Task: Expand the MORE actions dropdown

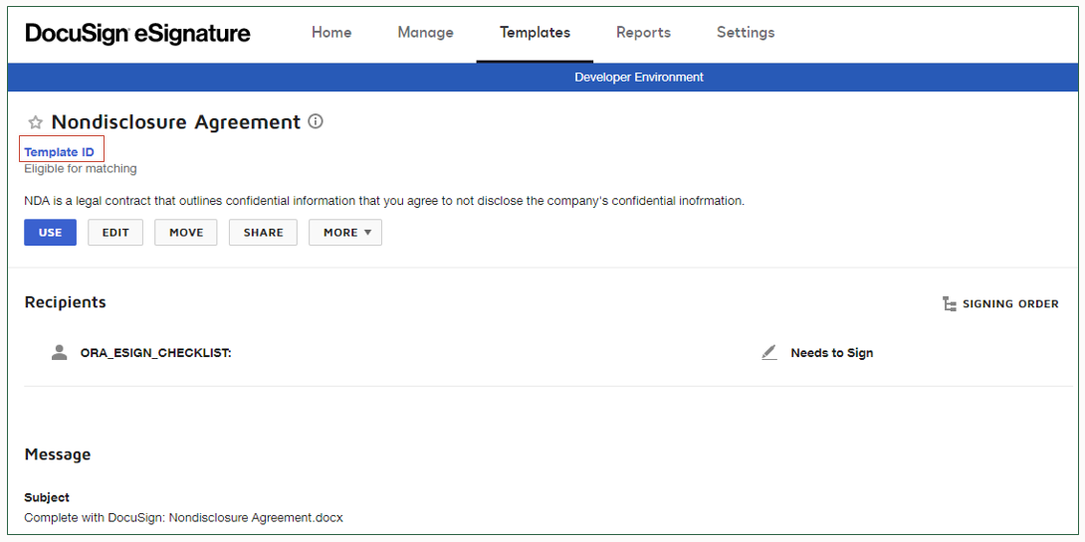Action: tap(345, 233)
